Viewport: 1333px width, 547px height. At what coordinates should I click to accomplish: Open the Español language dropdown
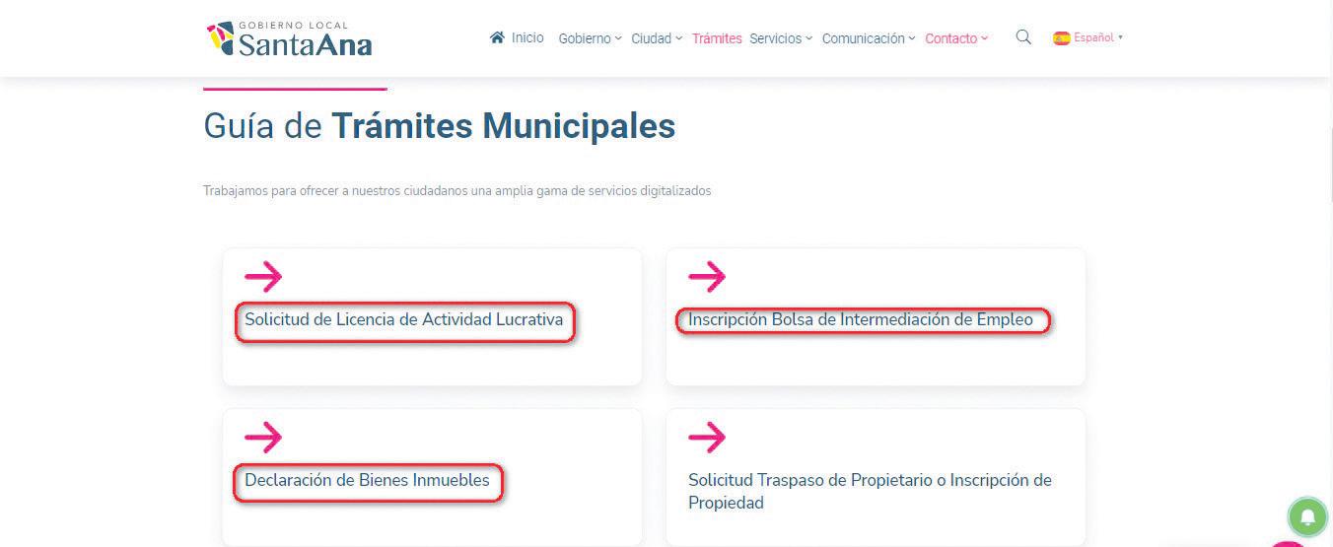point(1098,37)
